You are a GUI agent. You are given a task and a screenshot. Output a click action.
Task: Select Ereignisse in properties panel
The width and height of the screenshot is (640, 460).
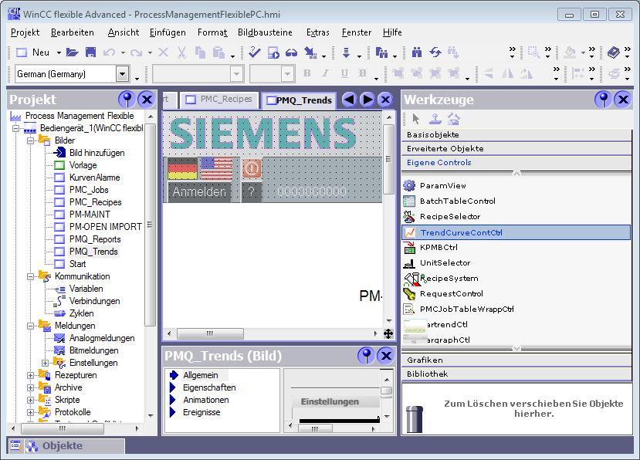[x=201, y=412]
